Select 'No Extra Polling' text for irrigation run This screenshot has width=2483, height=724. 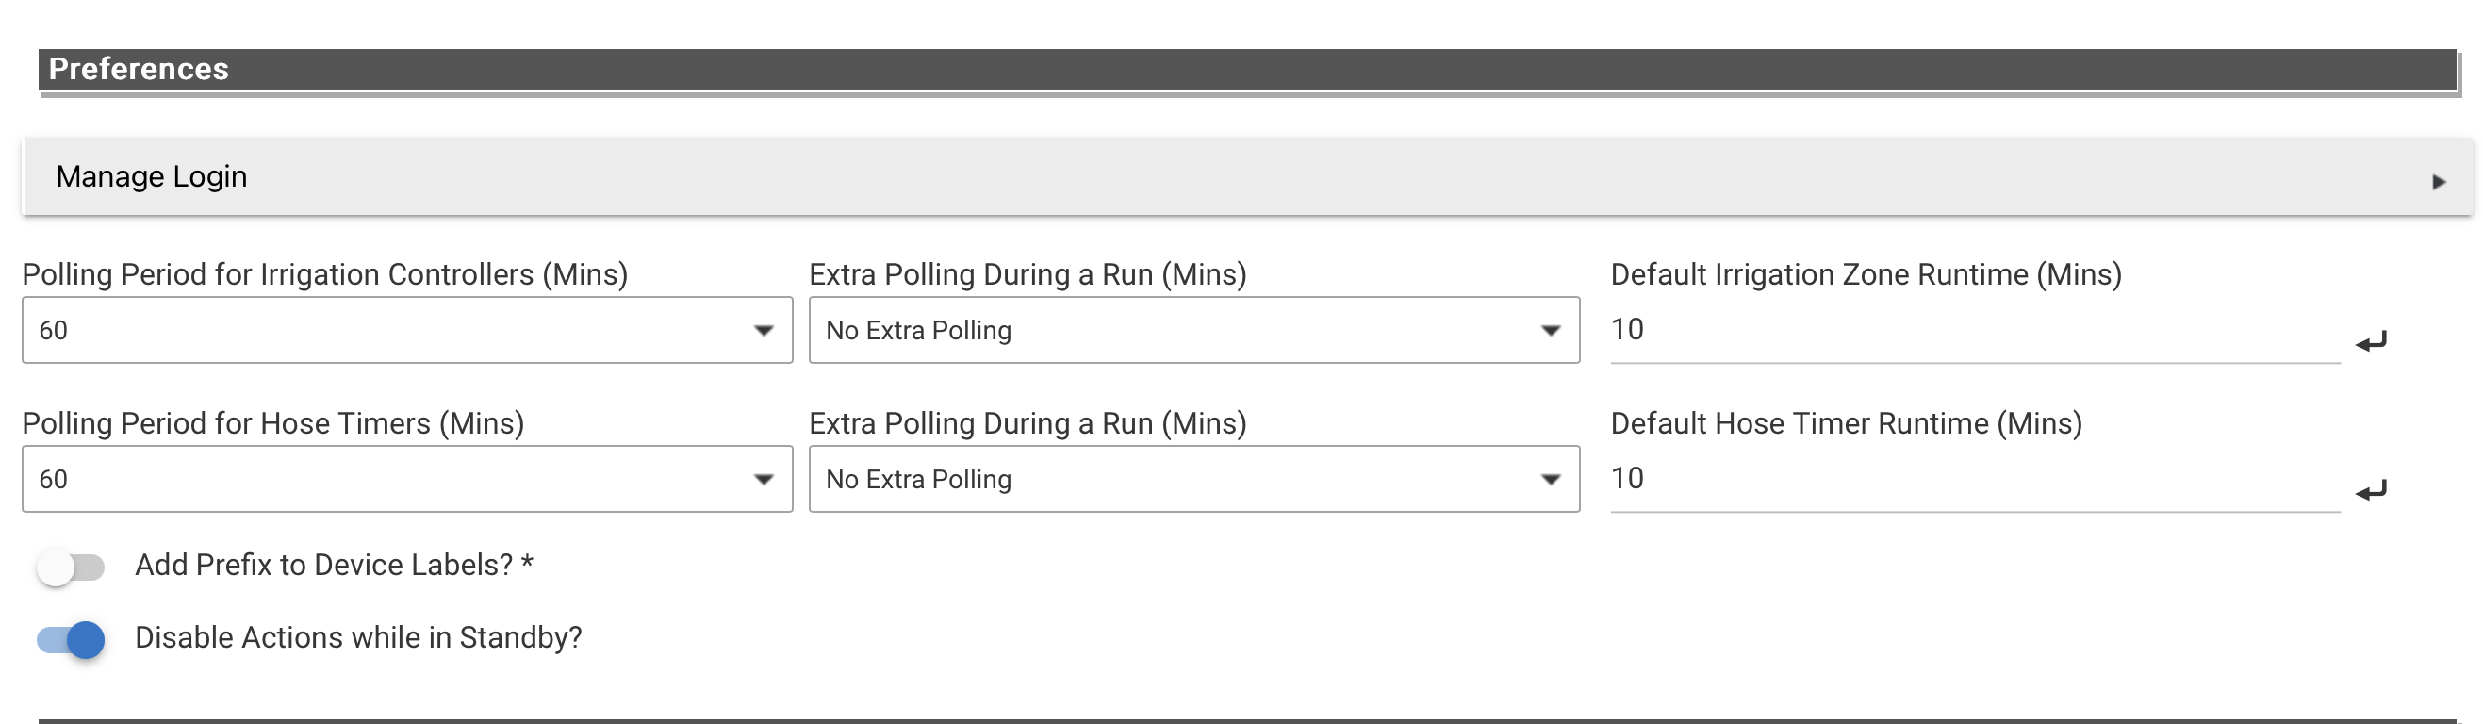pos(918,331)
